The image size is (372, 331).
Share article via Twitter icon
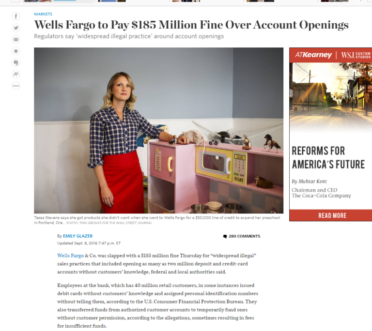(x=16, y=28)
